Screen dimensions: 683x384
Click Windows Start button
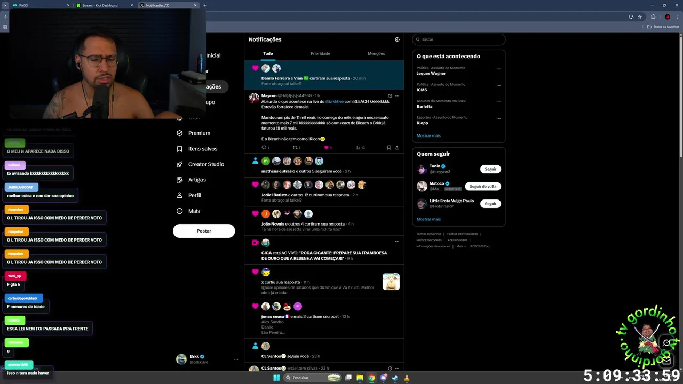pos(276,378)
